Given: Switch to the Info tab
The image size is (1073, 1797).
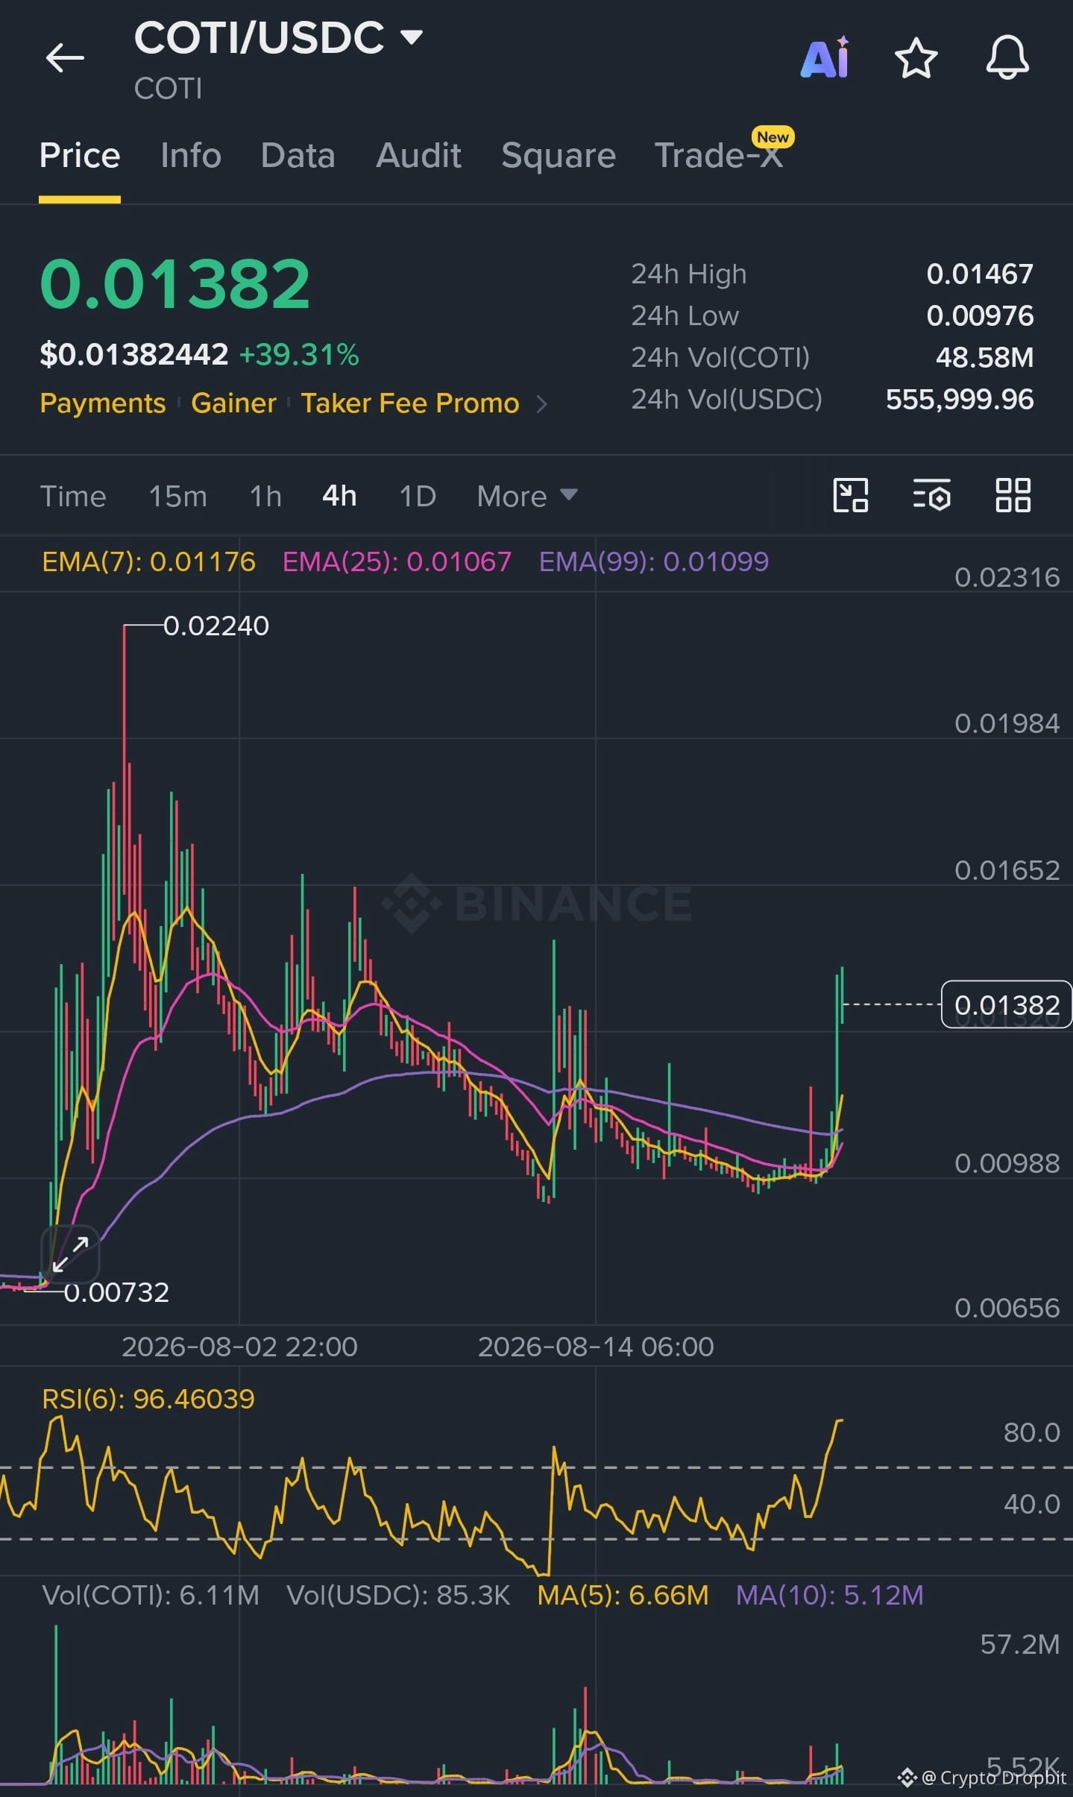Looking at the screenshot, I should tap(191, 156).
